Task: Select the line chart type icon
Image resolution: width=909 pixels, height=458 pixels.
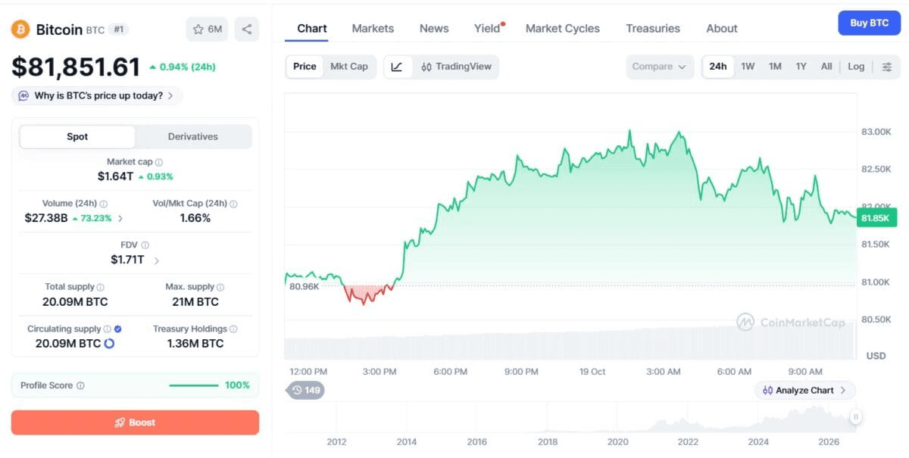Action: 398,67
